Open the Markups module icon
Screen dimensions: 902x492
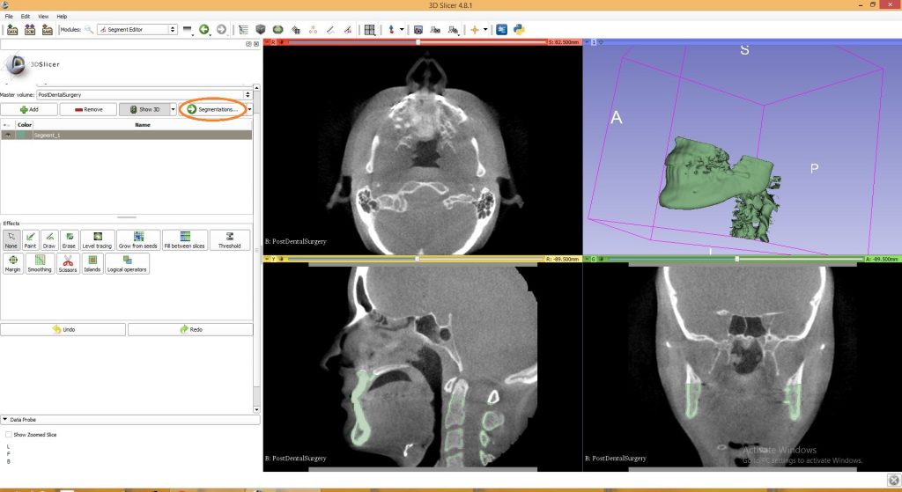tap(313, 29)
